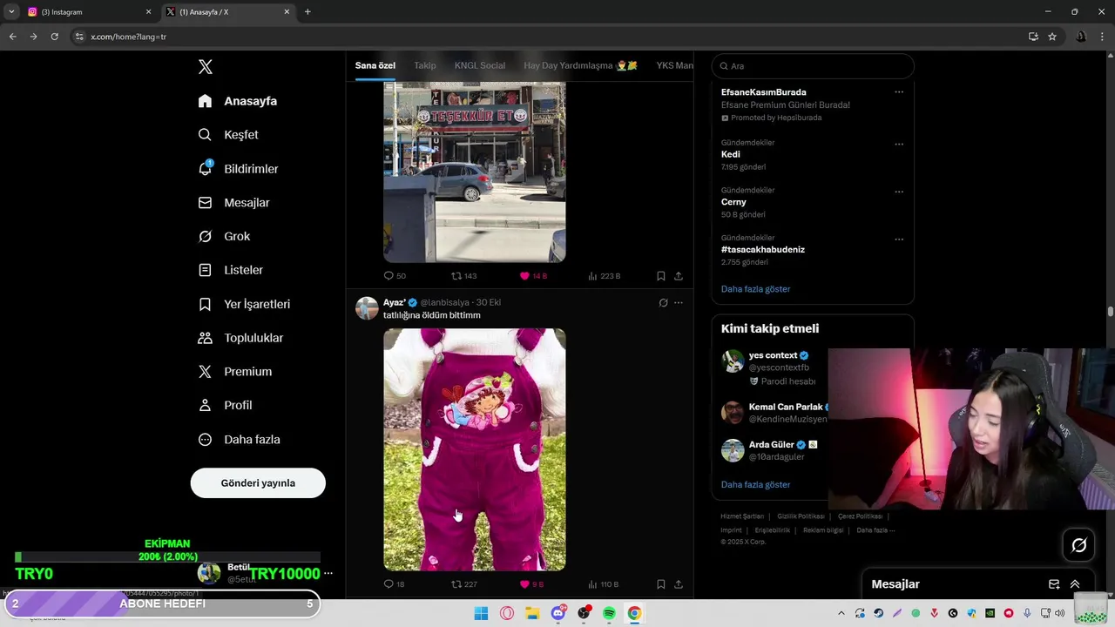Click Daha fazla göster under Kimi takip etmeli

click(x=755, y=485)
